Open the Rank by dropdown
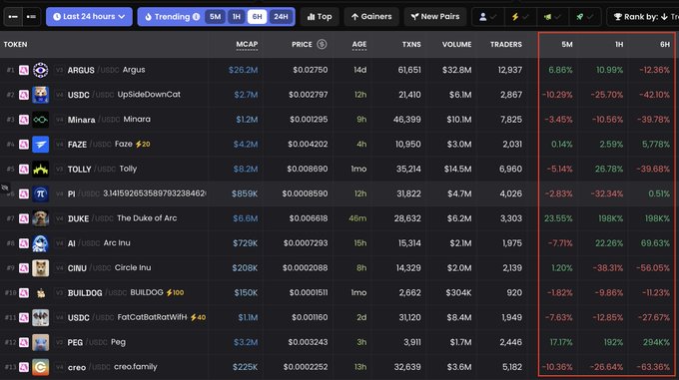Screen dimensions: 679x380 pos(643,17)
